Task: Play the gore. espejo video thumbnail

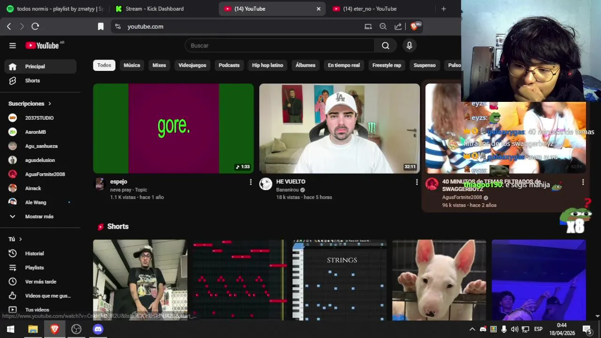Action: tap(173, 129)
